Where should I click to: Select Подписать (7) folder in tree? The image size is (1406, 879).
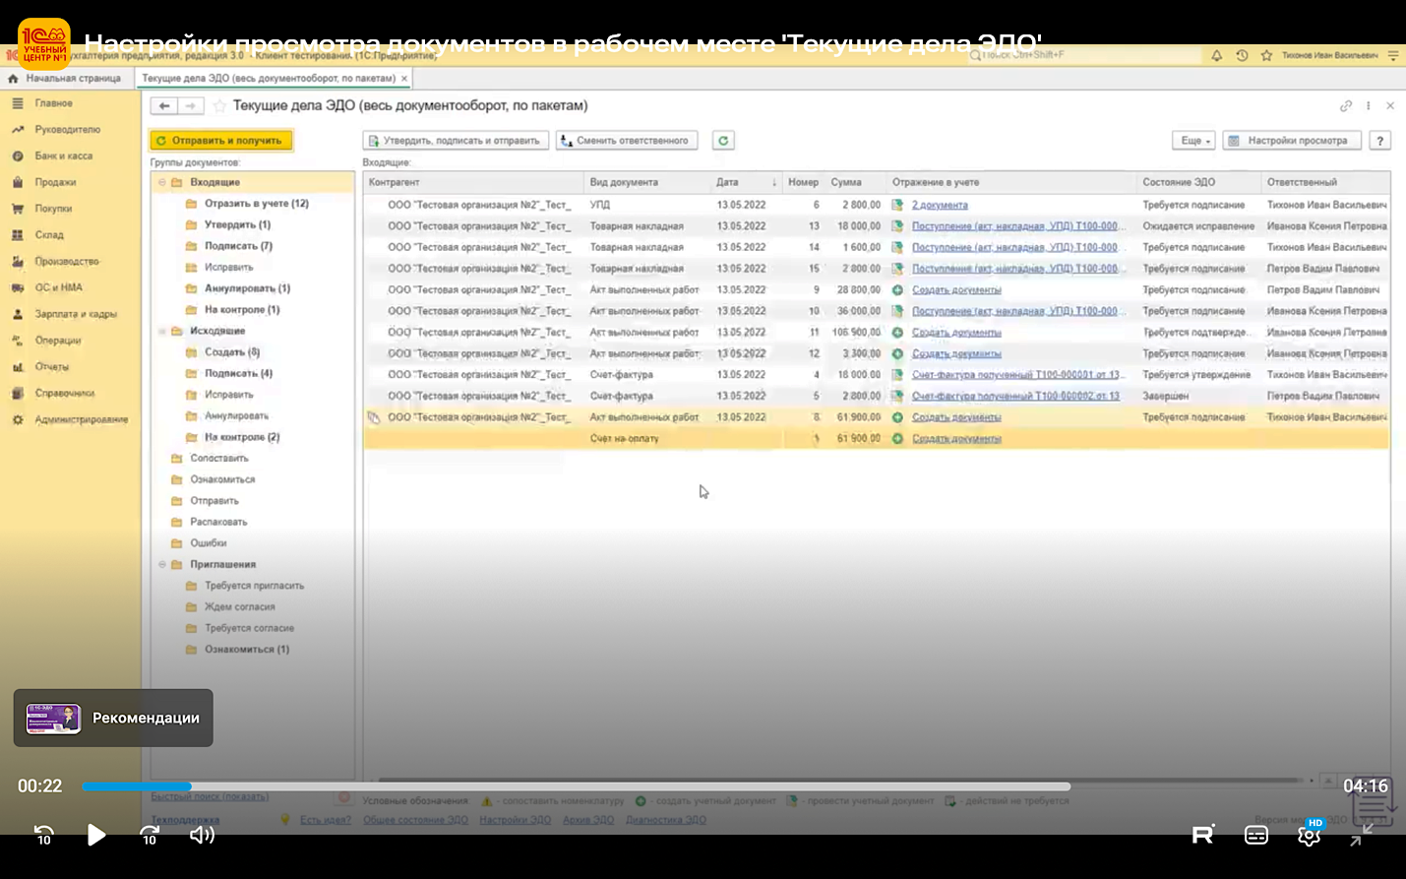[x=238, y=246]
